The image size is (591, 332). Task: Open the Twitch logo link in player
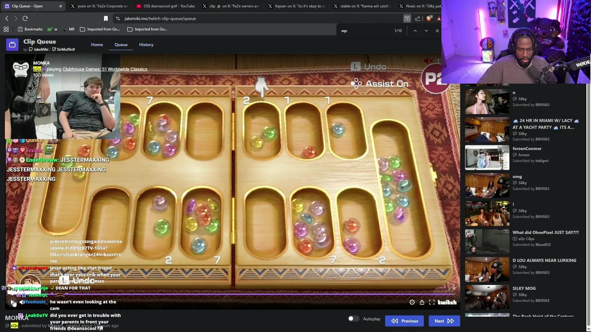point(447,302)
